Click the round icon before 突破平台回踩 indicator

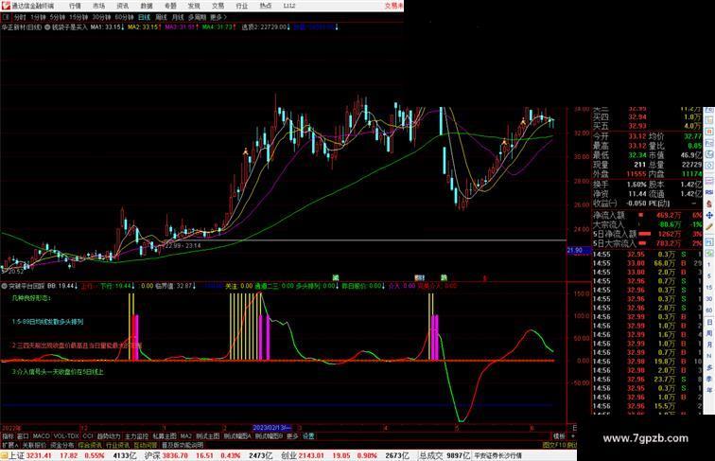tap(4, 286)
